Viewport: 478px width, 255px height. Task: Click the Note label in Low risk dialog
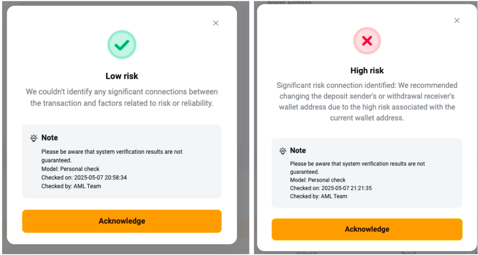[49, 138]
